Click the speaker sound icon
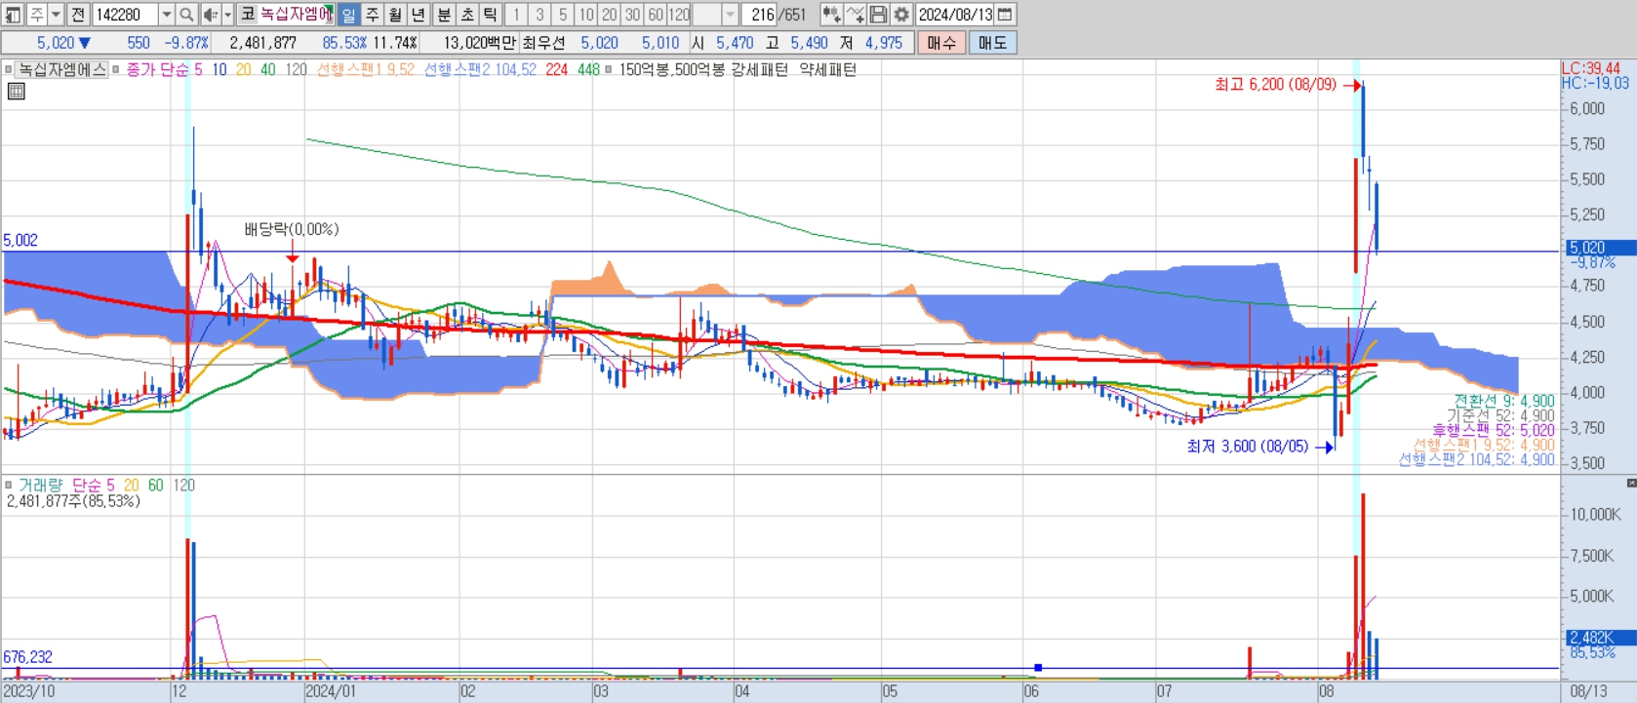 (211, 15)
